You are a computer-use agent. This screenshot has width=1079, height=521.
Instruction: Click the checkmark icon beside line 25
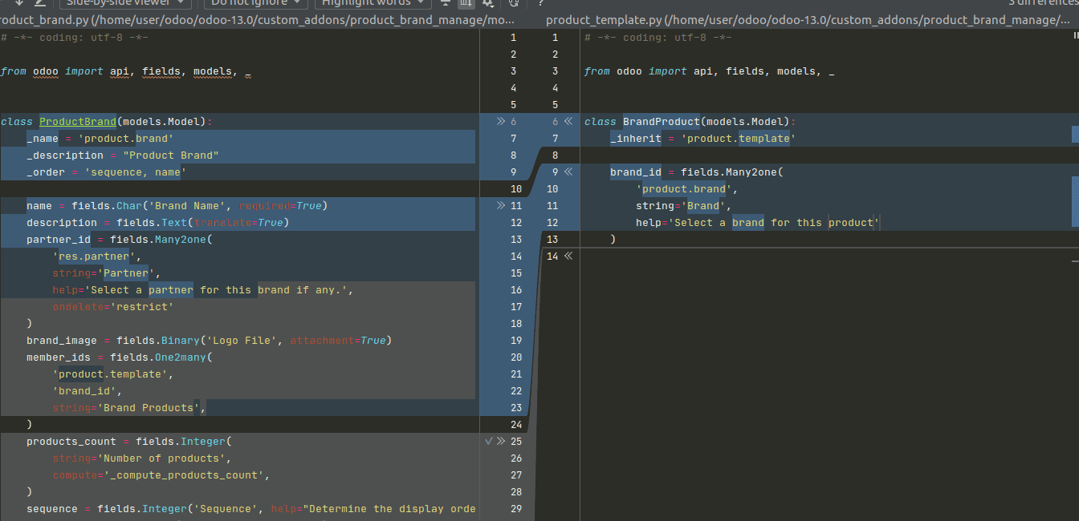pyautogui.click(x=489, y=441)
